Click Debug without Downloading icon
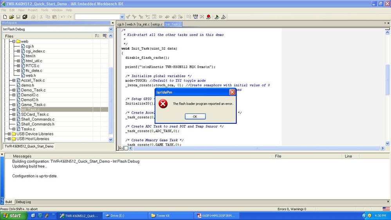This screenshot has height=220, width=391. (x=223, y=17)
